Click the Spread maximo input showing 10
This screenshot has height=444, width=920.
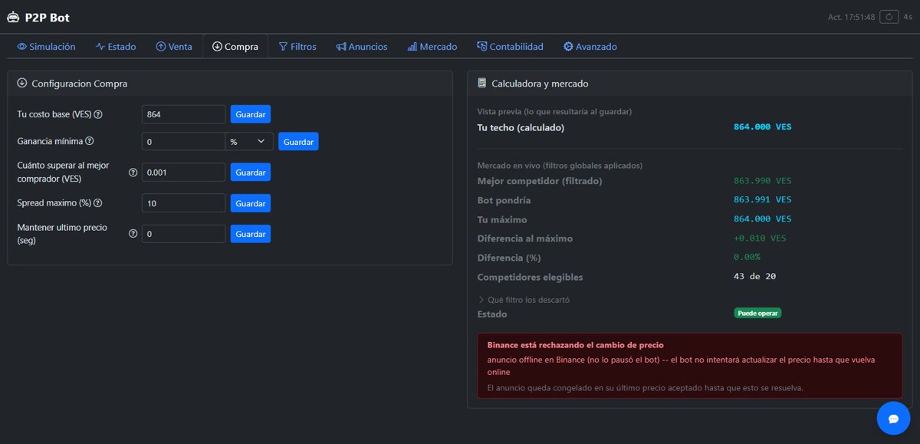(184, 203)
